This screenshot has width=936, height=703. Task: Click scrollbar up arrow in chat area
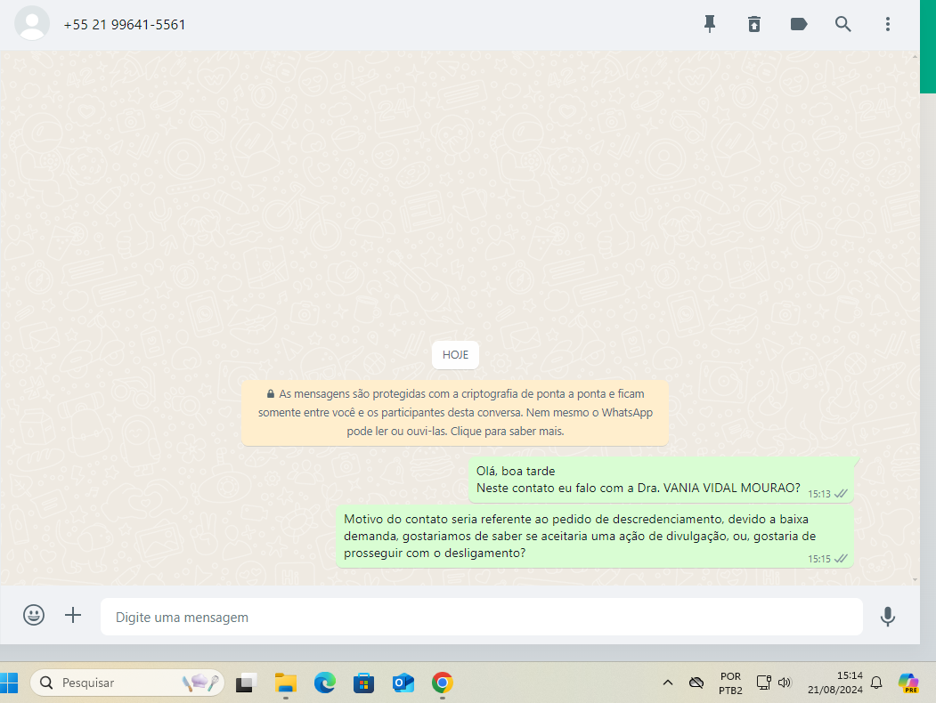916,57
